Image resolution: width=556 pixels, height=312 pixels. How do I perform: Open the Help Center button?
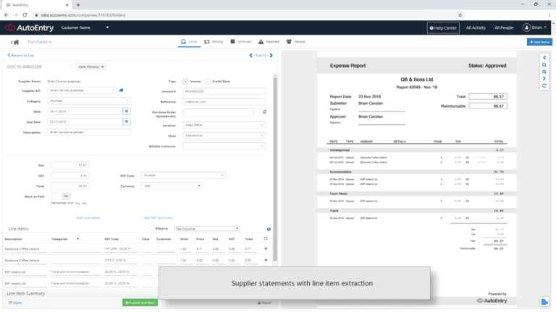[443, 27]
